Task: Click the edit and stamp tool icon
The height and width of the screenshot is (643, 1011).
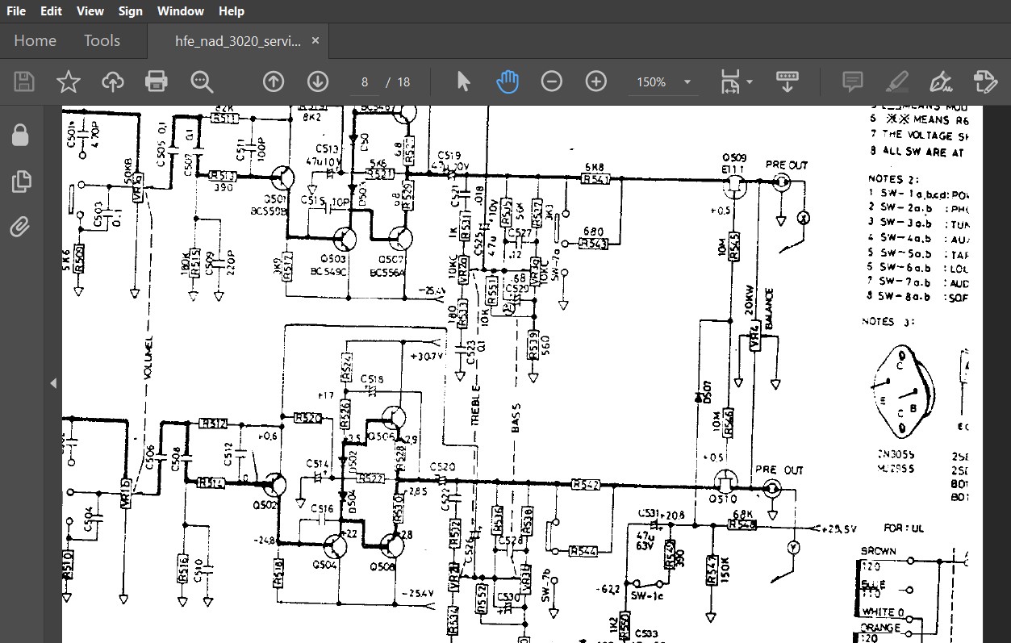Action: tap(984, 81)
